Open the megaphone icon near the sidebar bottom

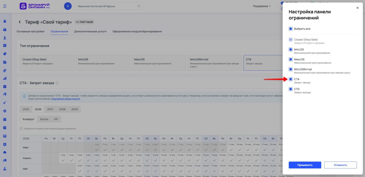[x=4, y=161]
